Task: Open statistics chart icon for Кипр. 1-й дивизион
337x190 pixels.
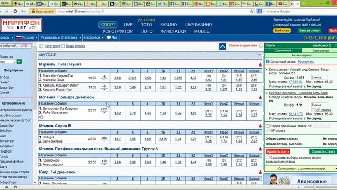Action: coord(260,172)
